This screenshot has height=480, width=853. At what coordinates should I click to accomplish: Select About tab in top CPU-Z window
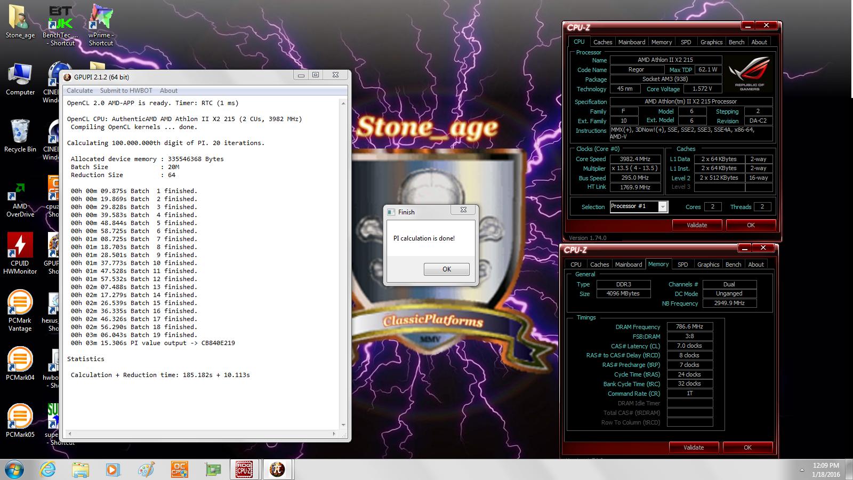(759, 42)
